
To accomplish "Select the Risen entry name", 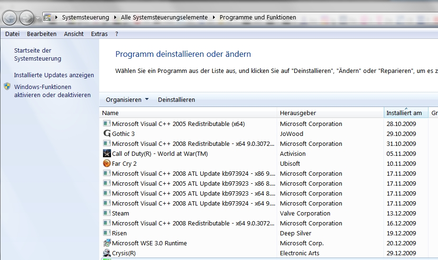I will coord(119,233).
